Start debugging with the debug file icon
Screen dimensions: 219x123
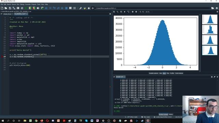coord(46,8)
